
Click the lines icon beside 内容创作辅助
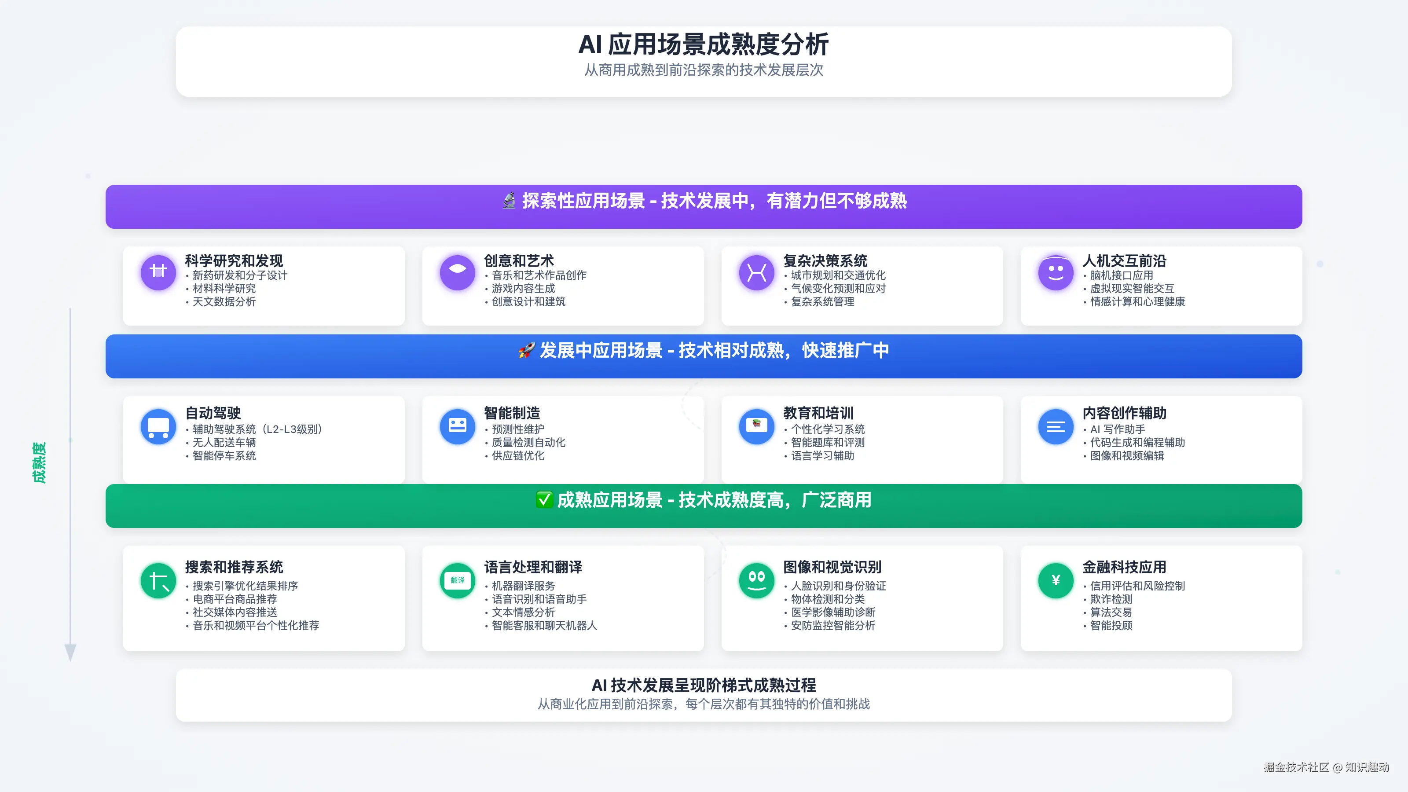click(x=1056, y=426)
